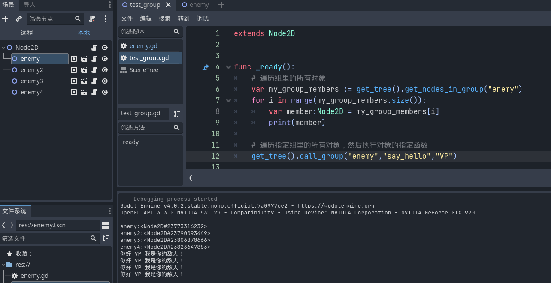The width and height of the screenshot is (551, 283).
Task: Open the script attached to enemy3
Action: [94, 81]
